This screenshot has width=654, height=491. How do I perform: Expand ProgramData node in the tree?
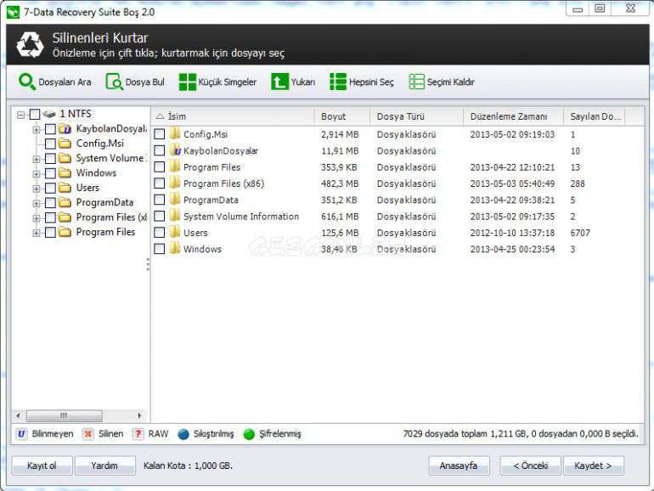point(37,204)
